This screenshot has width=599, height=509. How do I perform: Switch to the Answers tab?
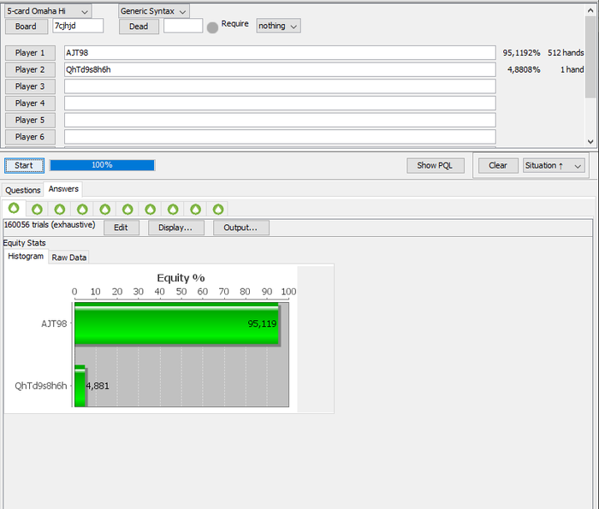point(63,189)
